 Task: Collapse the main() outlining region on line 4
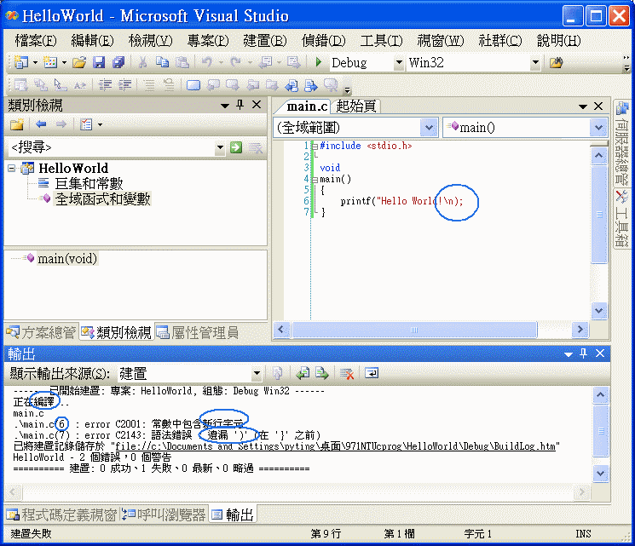pos(315,180)
